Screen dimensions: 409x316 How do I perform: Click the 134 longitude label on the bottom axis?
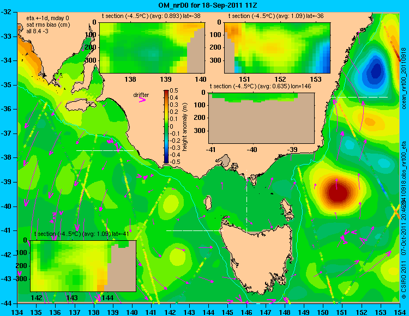pyautogui.click(x=17, y=312)
